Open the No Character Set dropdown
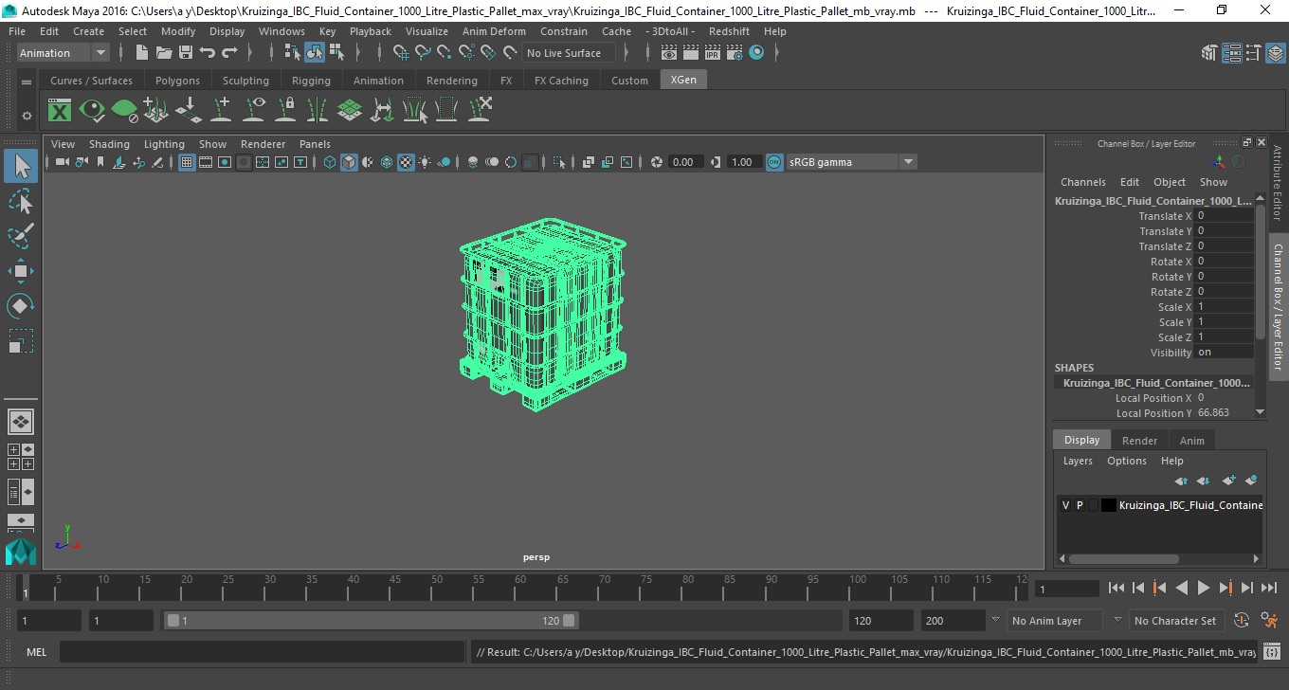1289x690 pixels. 1175,621
